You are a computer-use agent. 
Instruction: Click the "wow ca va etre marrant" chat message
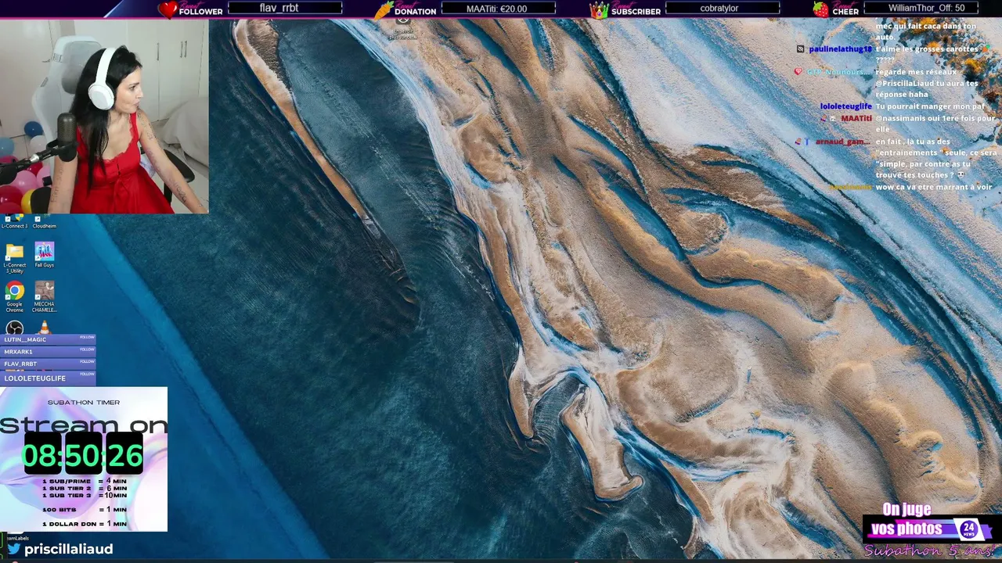coord(933,187)
